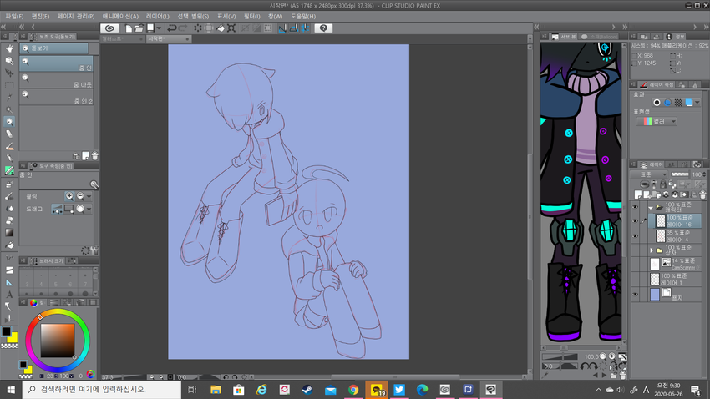
Task: Hide 레이어 16 via eye icon
Action: 635,220
